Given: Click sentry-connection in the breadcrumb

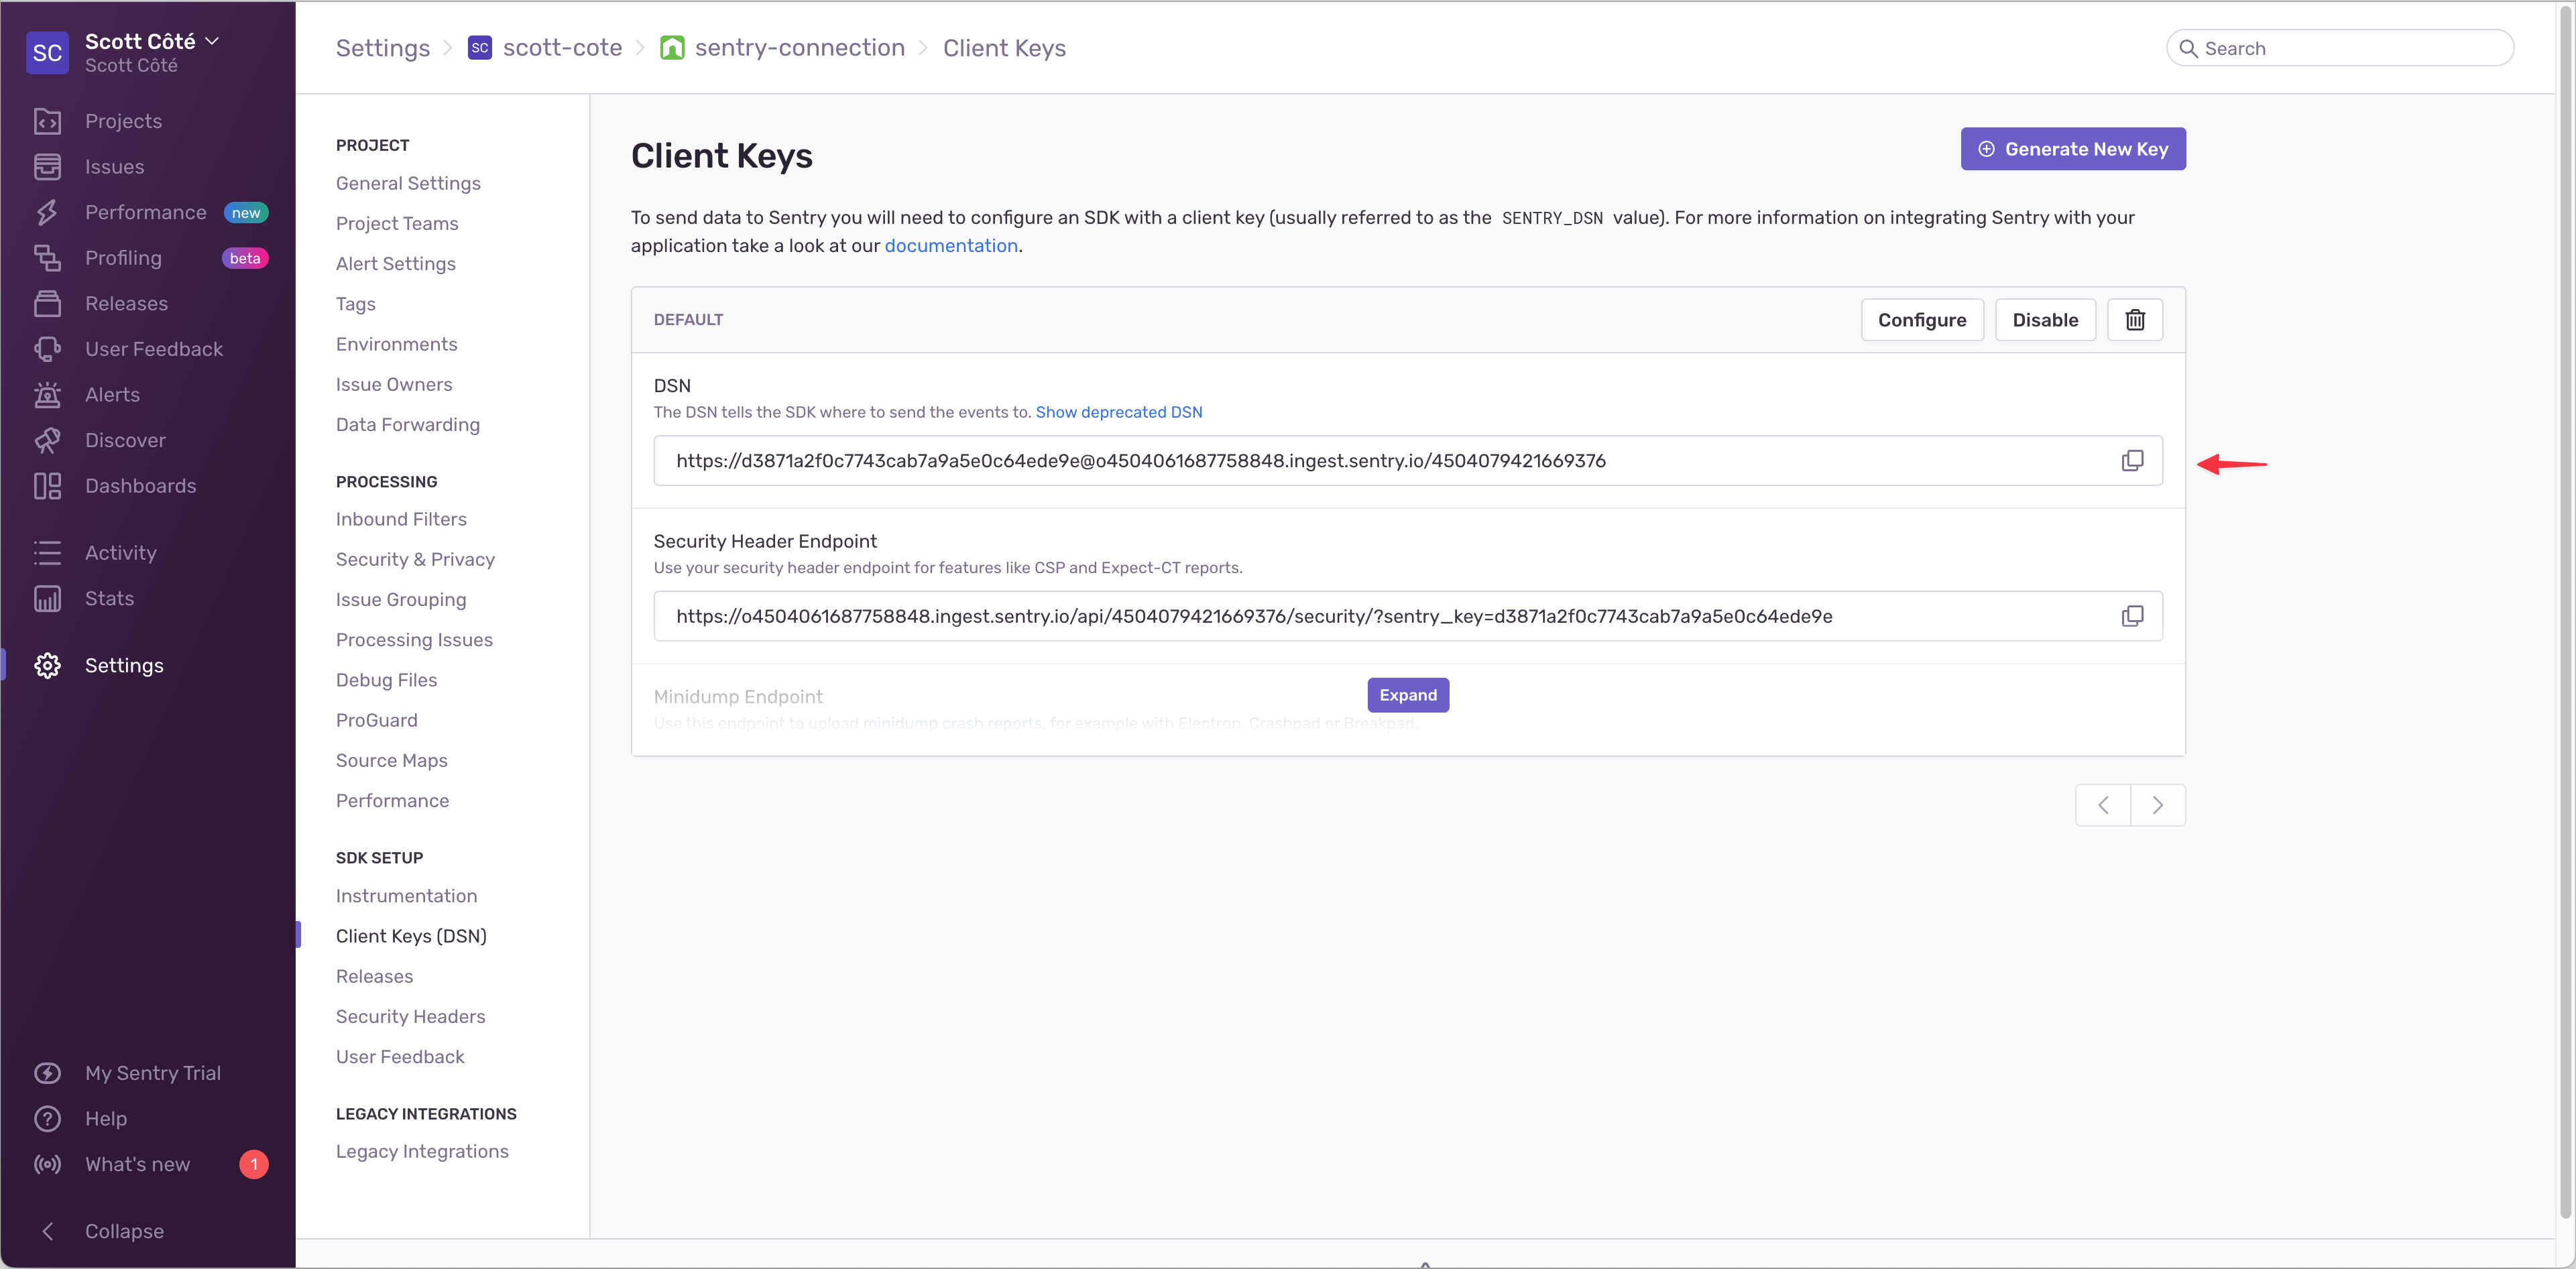Looking at the screenshot, I should [x=800, y=48].
